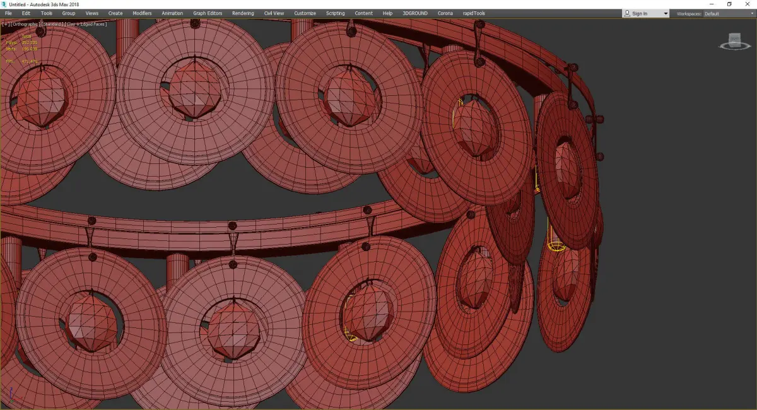Viewport: 757px width, 410px height.
Task: Click the Verts count statistic
Action: click(x=21, y=49)
